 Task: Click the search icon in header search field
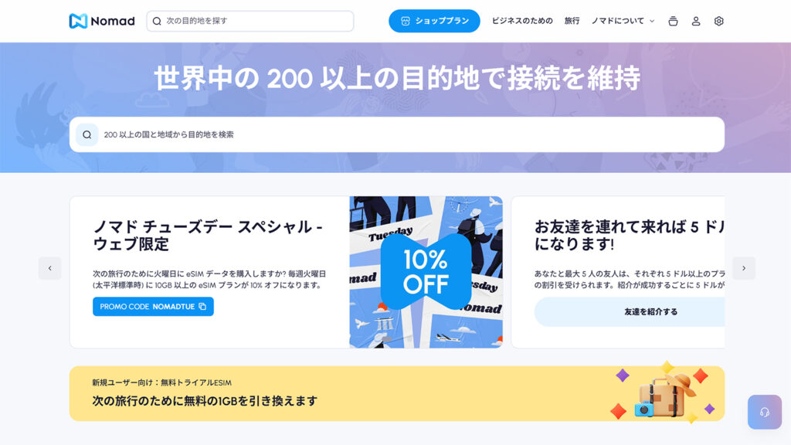point(157,21)
